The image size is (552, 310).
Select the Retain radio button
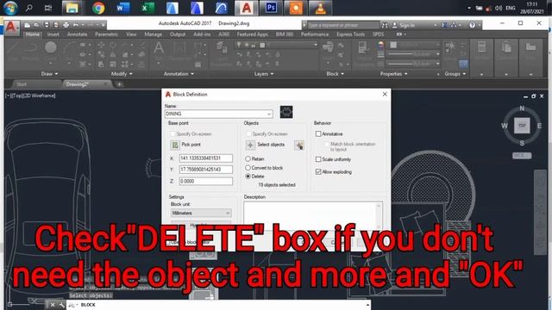coord(248,158)
